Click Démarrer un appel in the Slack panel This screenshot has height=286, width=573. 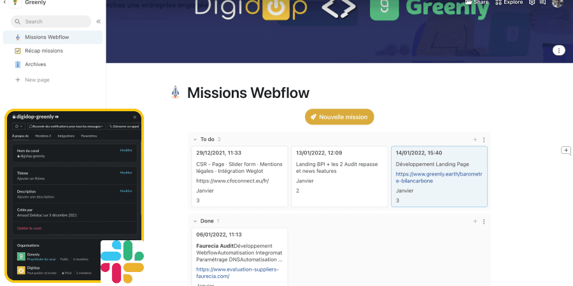(124, 126)
